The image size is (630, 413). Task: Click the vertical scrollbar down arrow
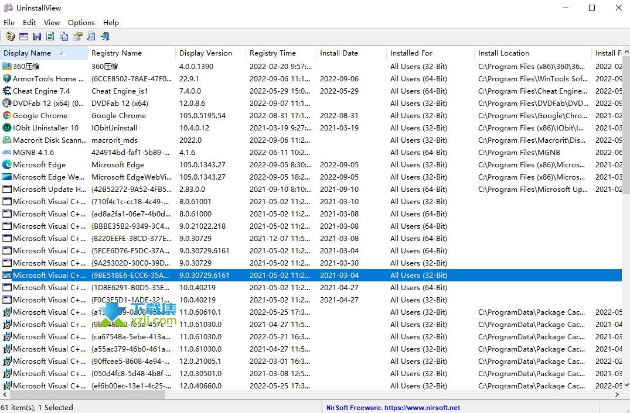626,385
